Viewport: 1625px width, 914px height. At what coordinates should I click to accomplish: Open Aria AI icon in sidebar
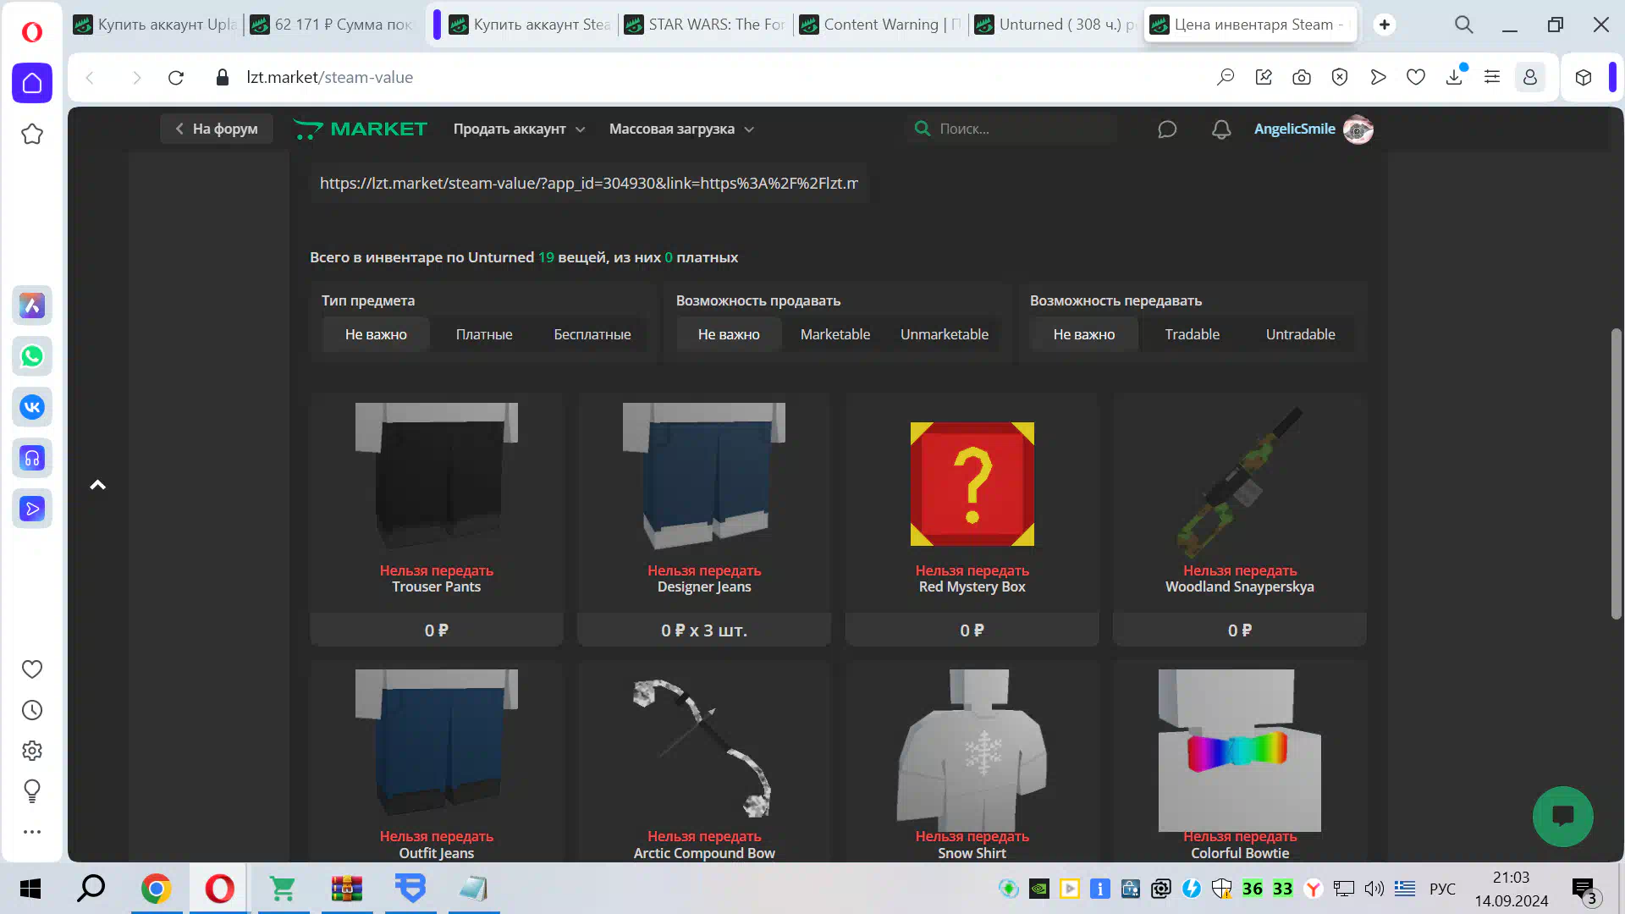32,306
